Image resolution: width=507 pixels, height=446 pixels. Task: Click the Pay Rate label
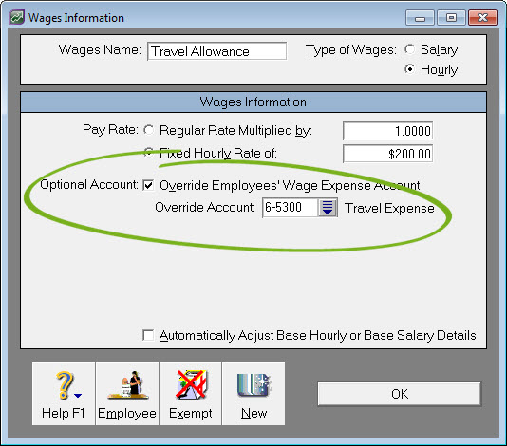pyautogui.click(x=110, y=130)
